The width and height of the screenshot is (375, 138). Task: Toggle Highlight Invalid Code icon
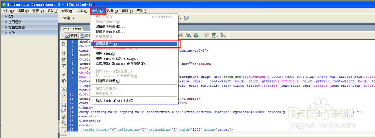pyautogui.click(x=64, y=96)
